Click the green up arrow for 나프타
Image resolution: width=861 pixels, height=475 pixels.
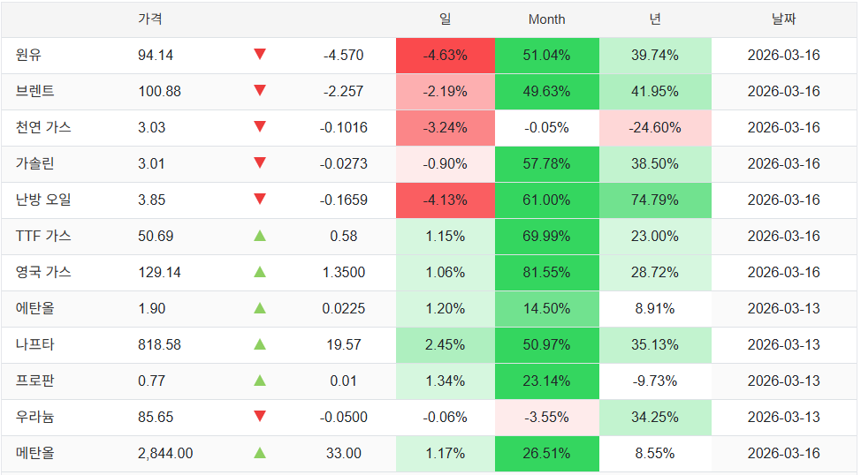coord(260,344)
